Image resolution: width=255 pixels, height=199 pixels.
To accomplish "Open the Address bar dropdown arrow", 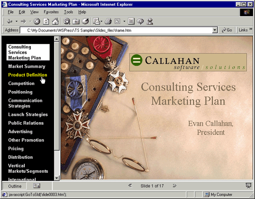I will point(215,30).
